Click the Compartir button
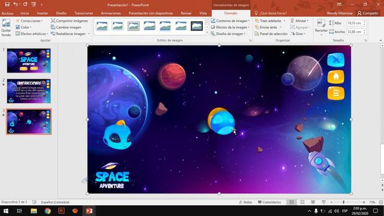Viewport: 384px width, 216px height. [368, 13]
